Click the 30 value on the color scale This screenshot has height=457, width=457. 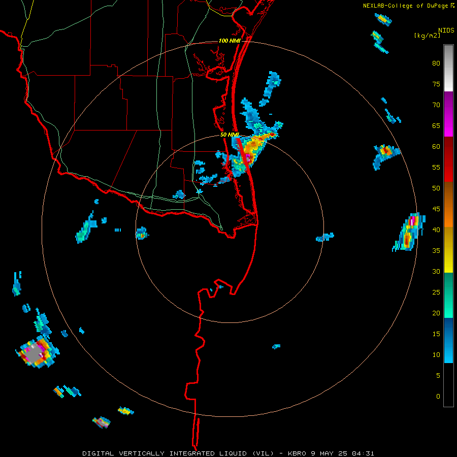point(436,271)
